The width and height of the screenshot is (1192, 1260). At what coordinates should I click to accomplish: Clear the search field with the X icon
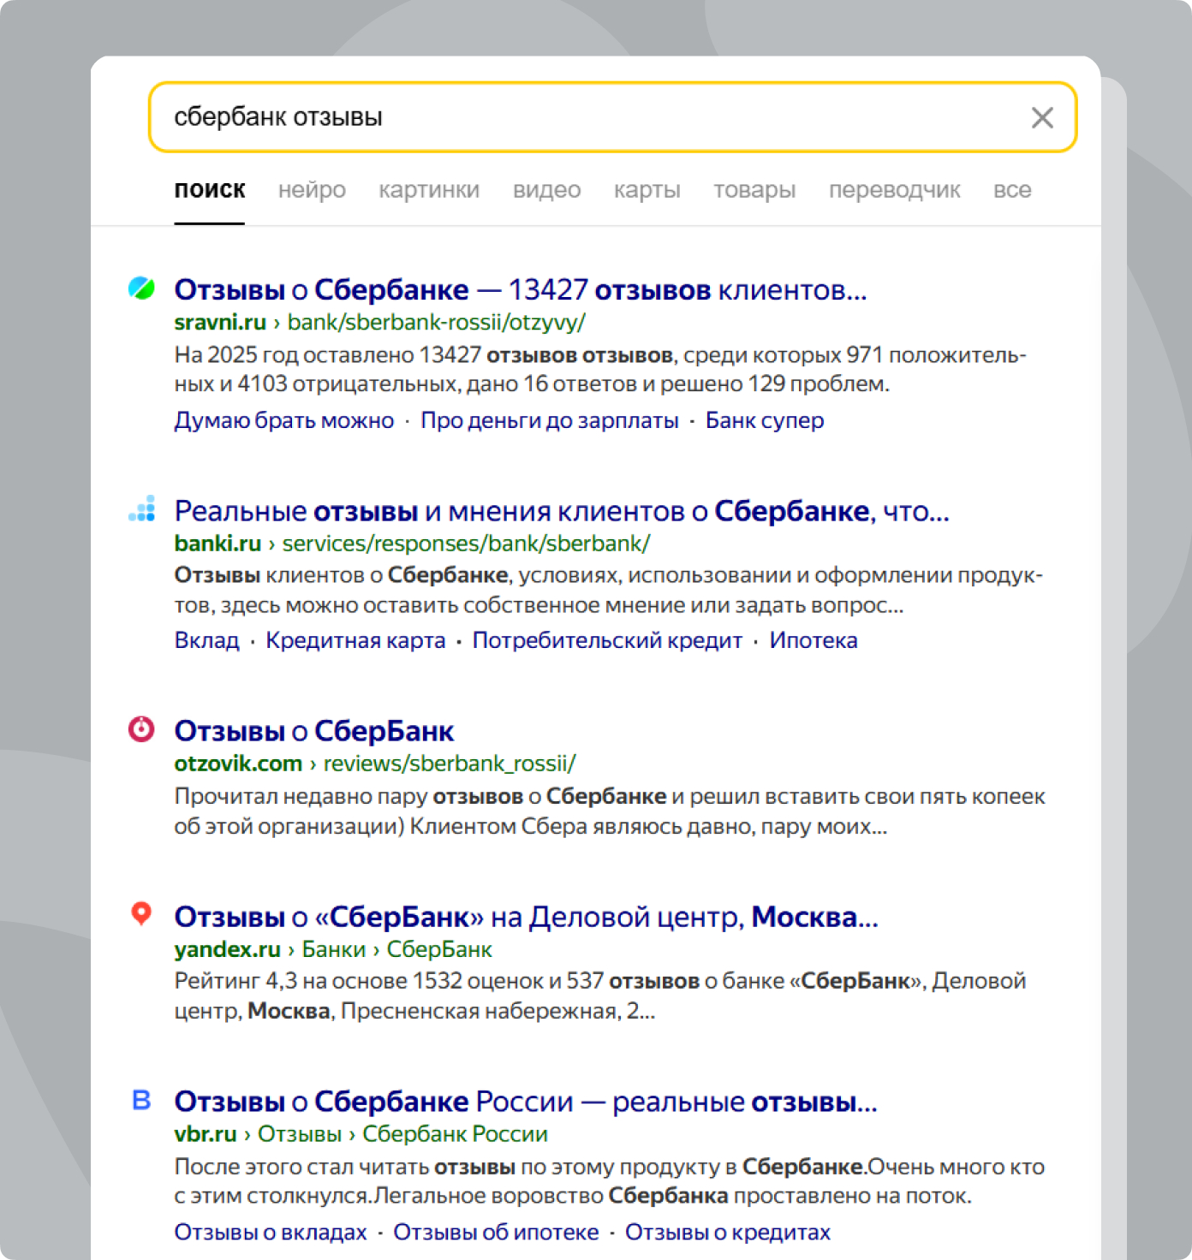pos(1041,117)
